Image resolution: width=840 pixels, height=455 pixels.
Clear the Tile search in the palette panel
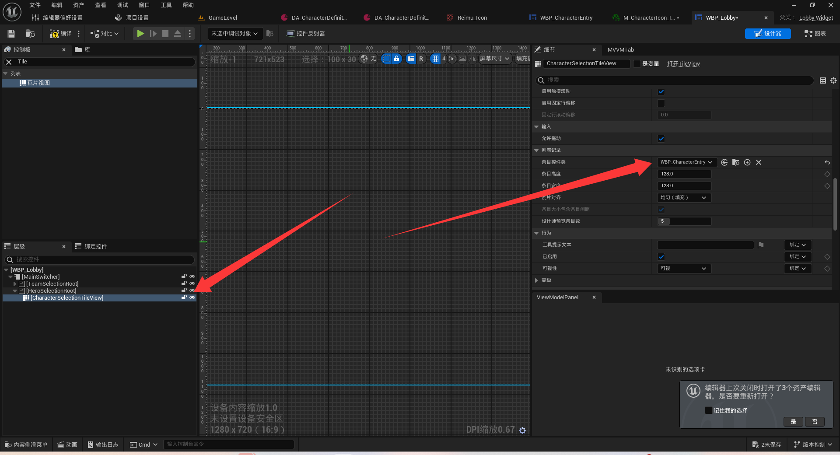9,62
